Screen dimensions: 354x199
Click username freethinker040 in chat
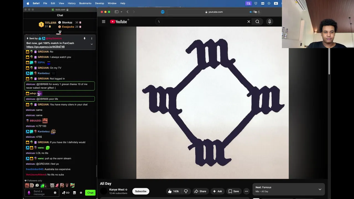click(x=35, y=169)
